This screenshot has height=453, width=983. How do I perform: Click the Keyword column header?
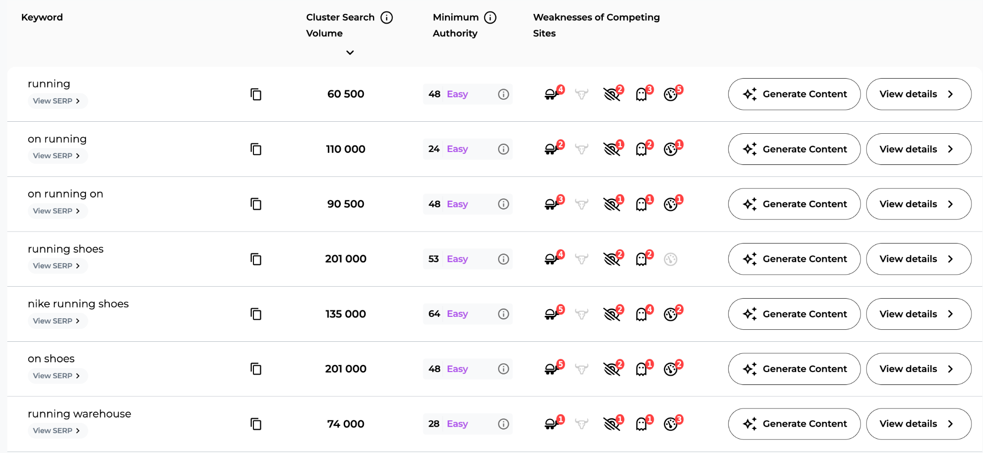click(x=42, y=17)
